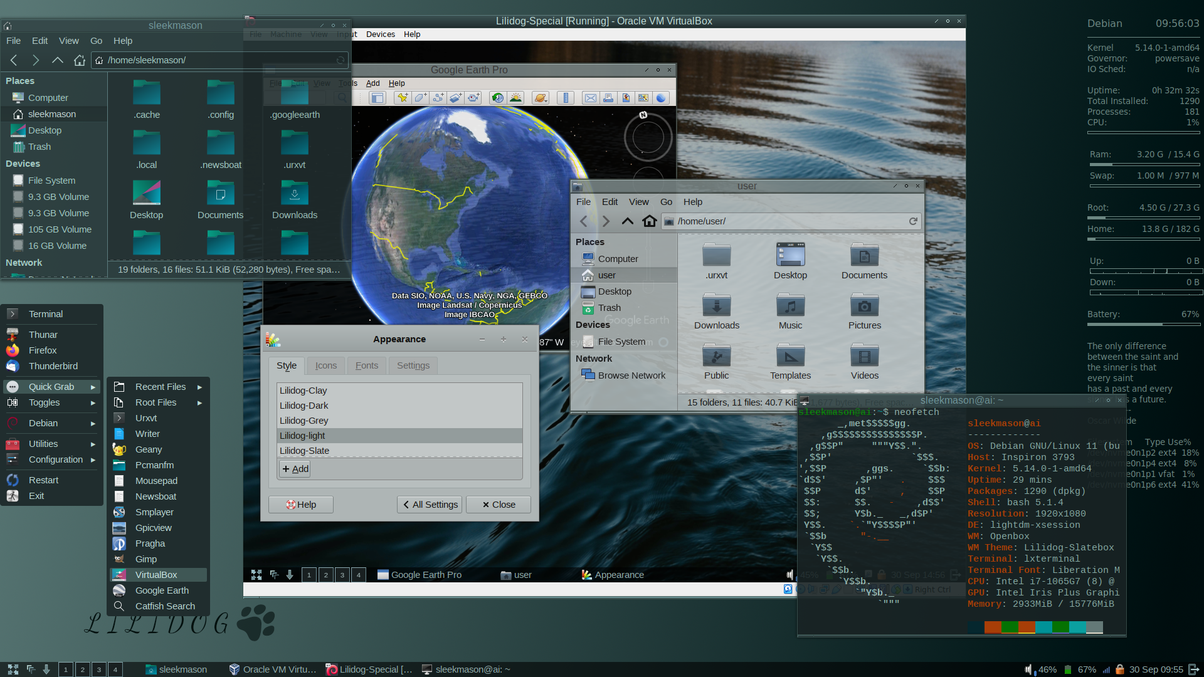Screen dimensions: 1204x677
Task: Click the Add Image Overlay icon
Action: coord(456,98)
